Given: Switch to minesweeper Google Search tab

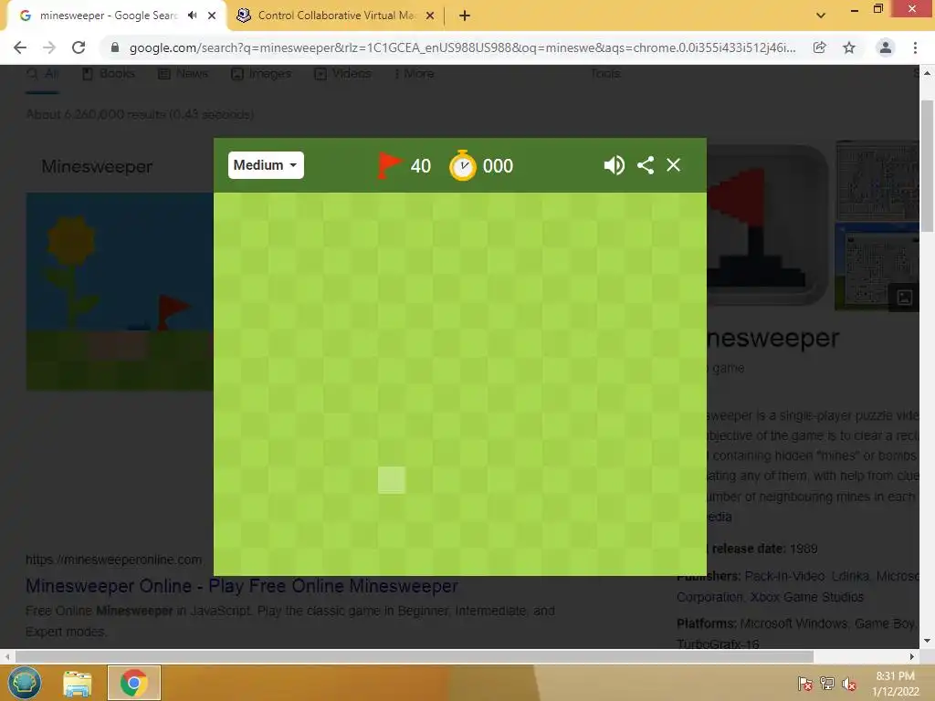Looking at the screenshot, I should coord(108,16).
